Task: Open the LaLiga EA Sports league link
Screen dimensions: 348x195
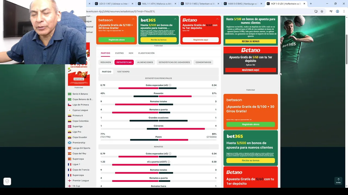Action: point(81,148)
